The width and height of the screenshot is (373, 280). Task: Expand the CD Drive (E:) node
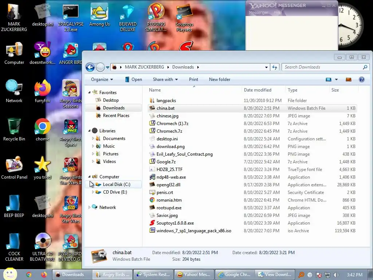click(93, 192)
